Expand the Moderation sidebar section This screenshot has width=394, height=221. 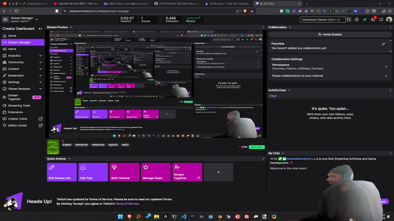tap(40, 76)
